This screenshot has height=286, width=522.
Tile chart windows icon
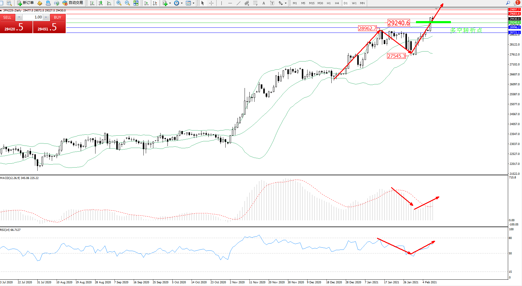pyautogui.click(x=136, y=3)
